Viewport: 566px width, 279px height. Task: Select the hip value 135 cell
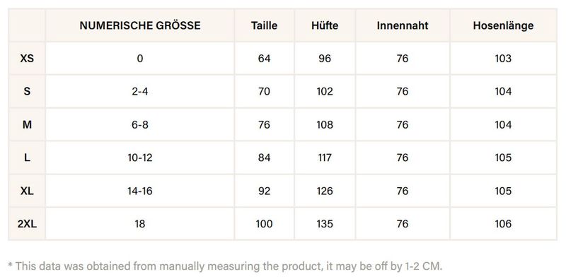325,224
